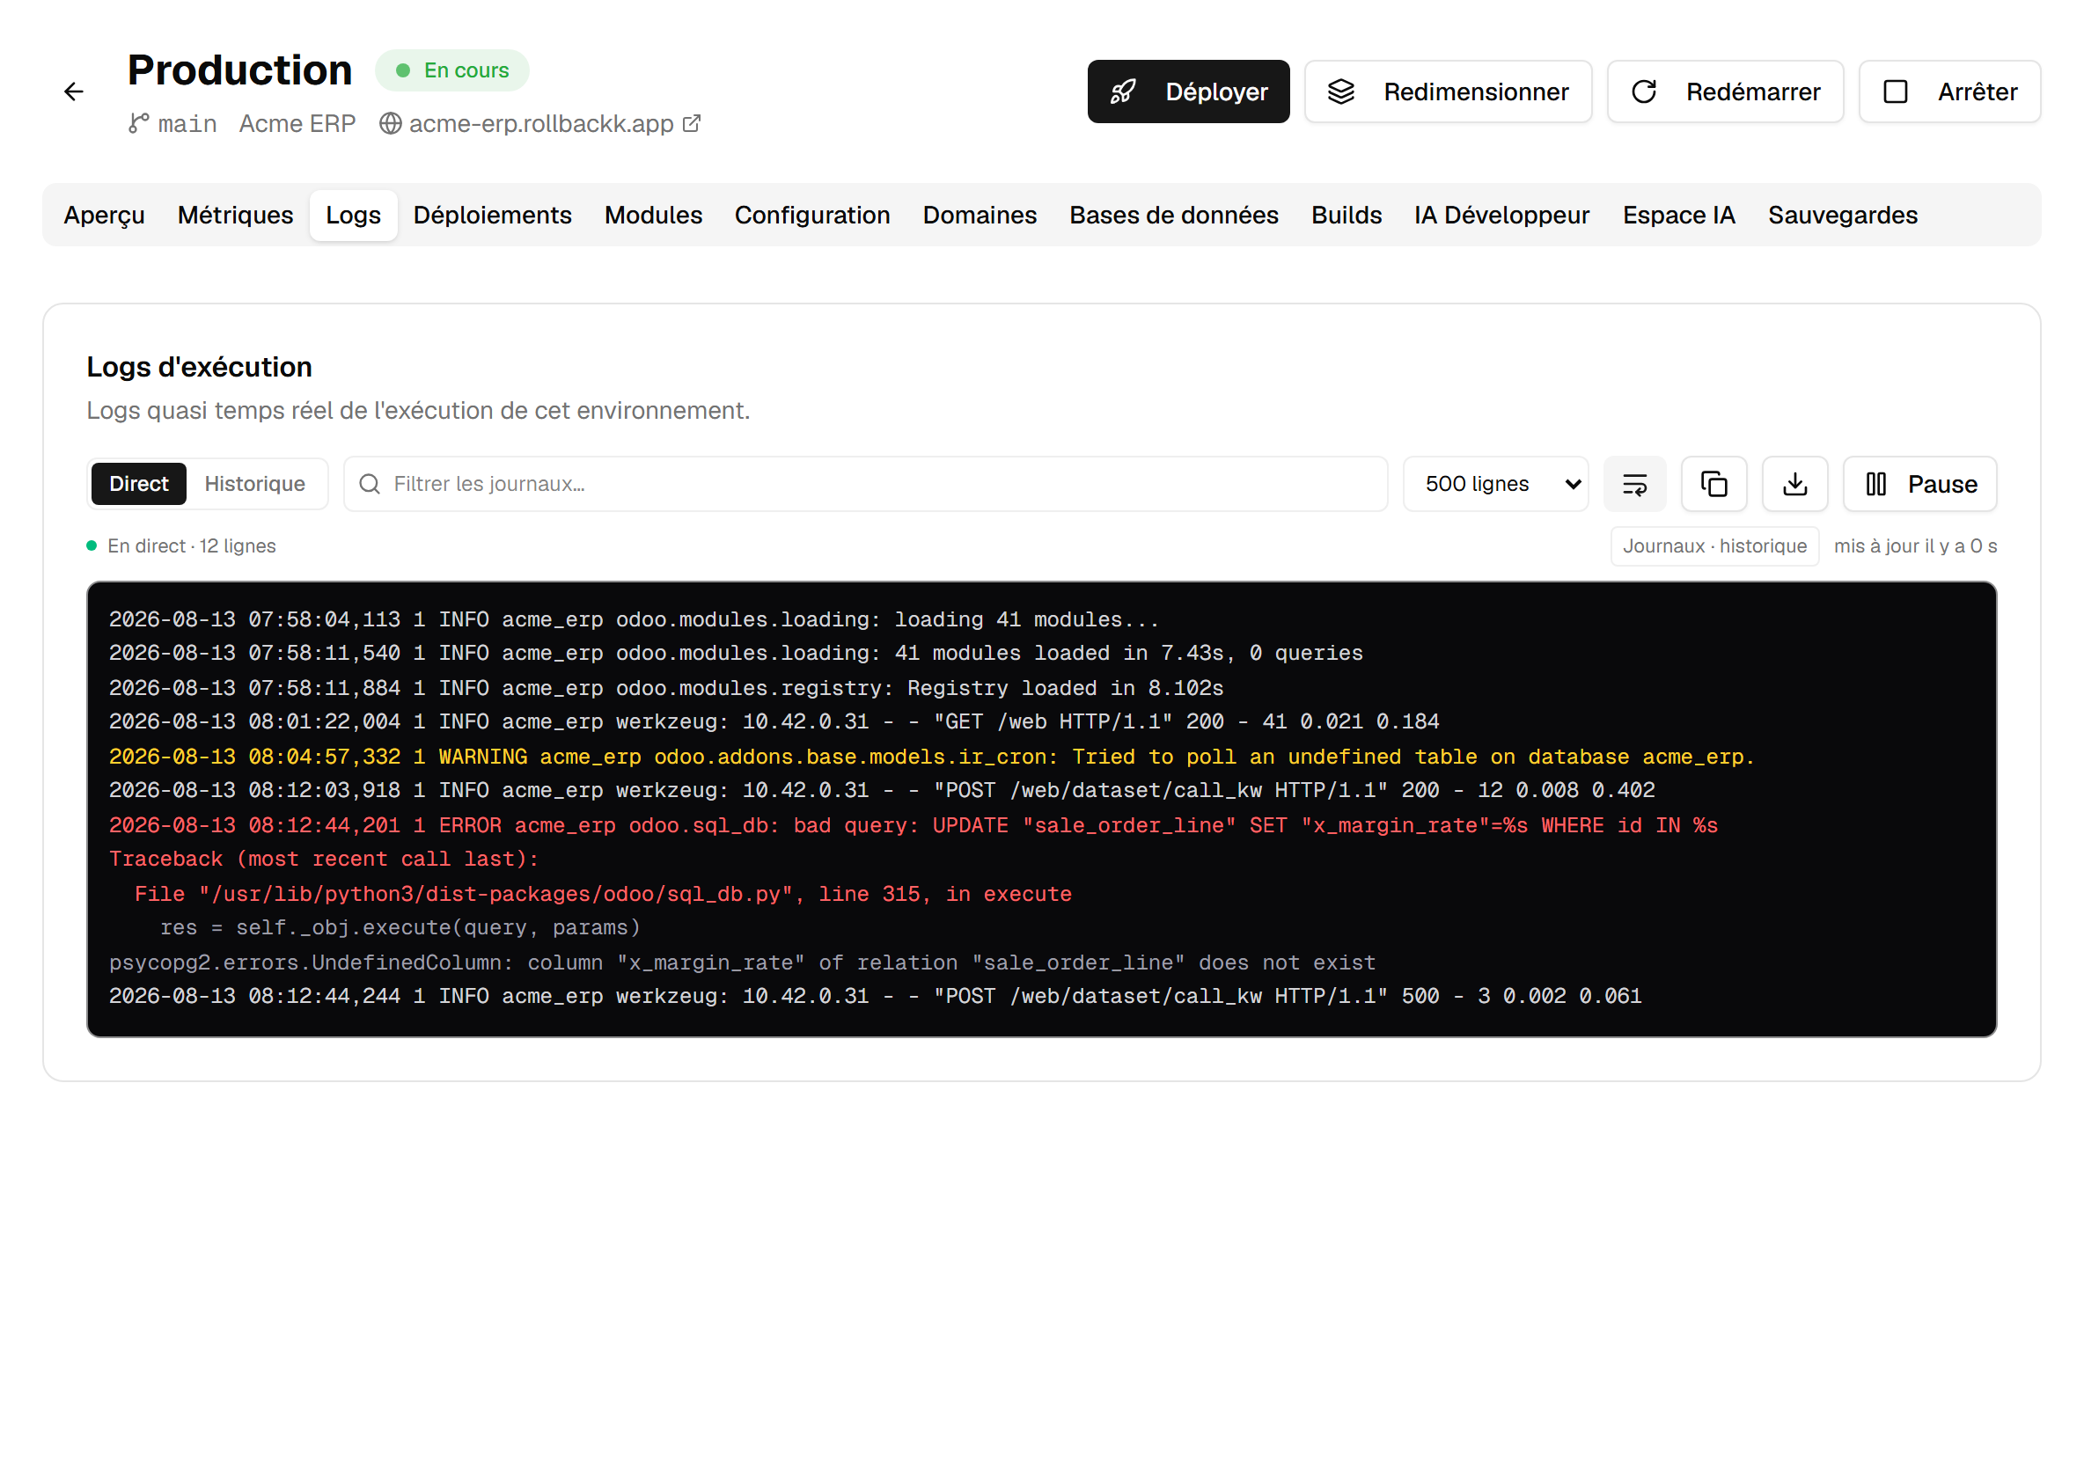Image resolution: width=2084 pixels, height=1471 pixels.
Task: Click the 'loading 41 modules...' log line
Action: click(x=634, y=619)
